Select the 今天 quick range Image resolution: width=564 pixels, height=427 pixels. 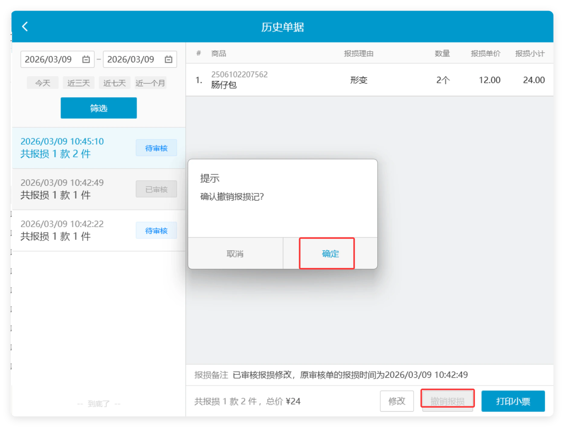click(43, 83)
